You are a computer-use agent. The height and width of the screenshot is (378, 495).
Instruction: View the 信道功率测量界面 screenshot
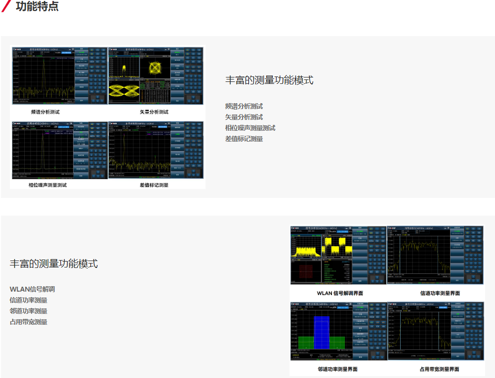coord(435,255)
